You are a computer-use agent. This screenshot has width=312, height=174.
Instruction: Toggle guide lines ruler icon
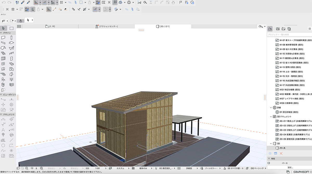(x=36, y=3)
